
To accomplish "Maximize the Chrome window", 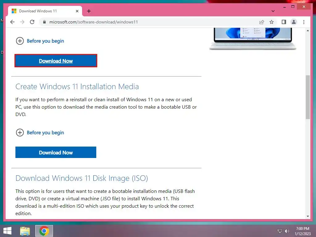I will point(293,7).
